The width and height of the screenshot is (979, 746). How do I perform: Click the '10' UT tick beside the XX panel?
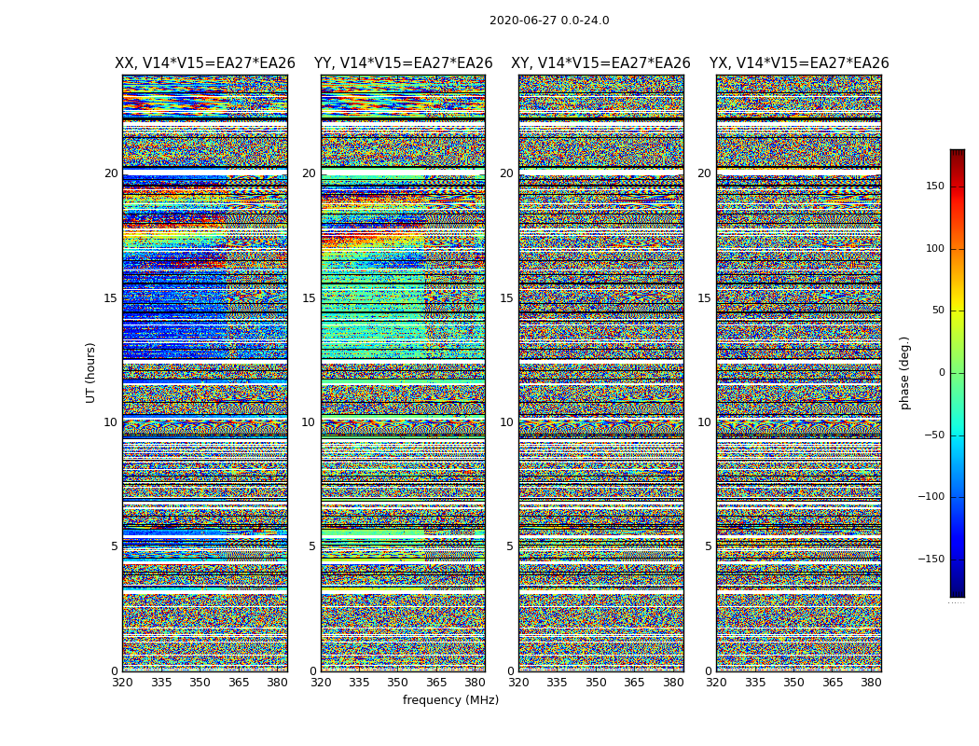click(111, 422)
